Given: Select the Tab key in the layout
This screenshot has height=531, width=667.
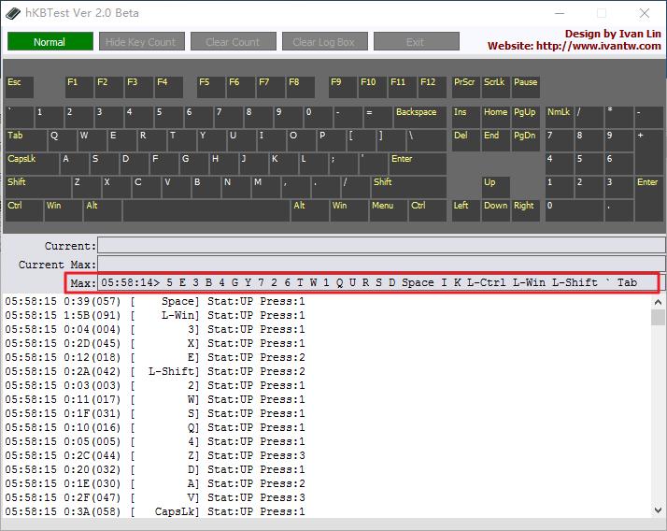Looking at the screenshot, I should 26,140.
